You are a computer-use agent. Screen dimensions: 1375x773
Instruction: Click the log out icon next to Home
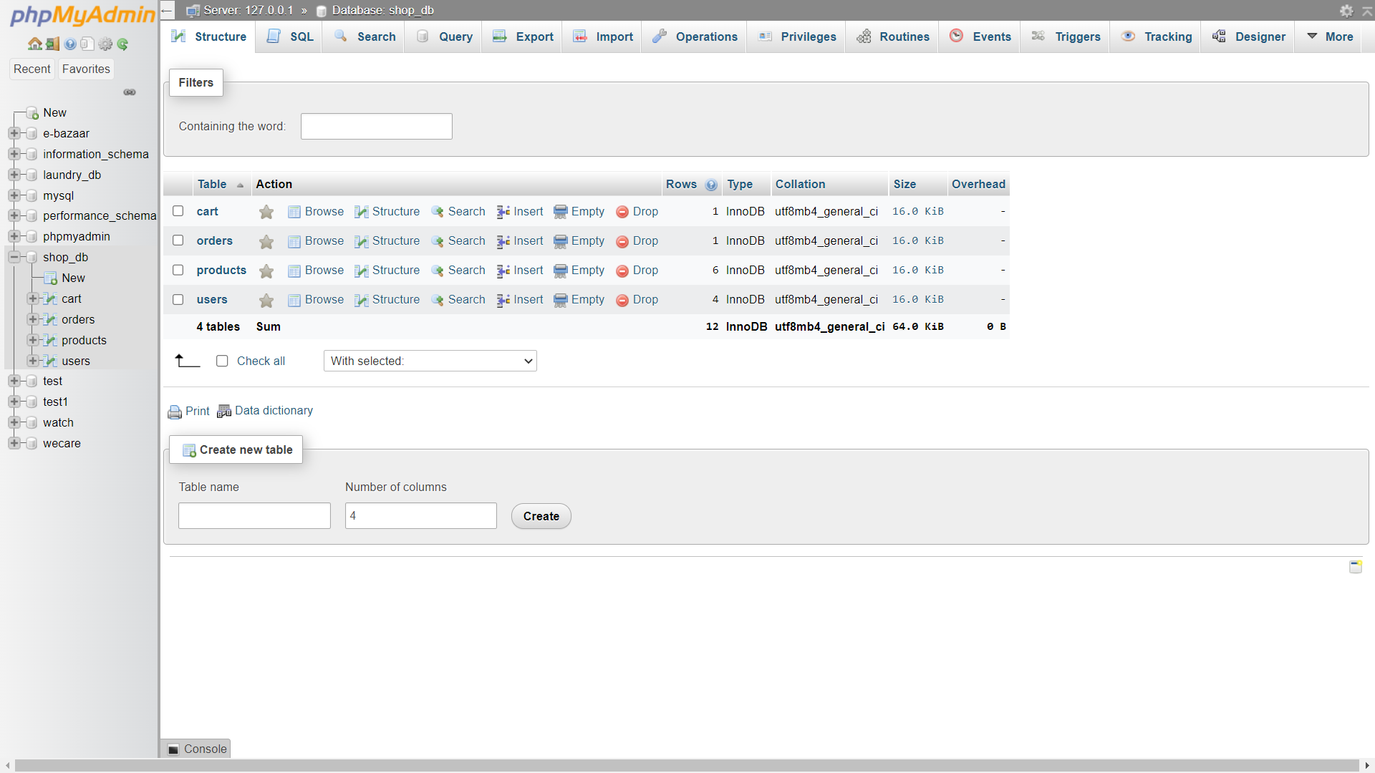coord(52,44)
